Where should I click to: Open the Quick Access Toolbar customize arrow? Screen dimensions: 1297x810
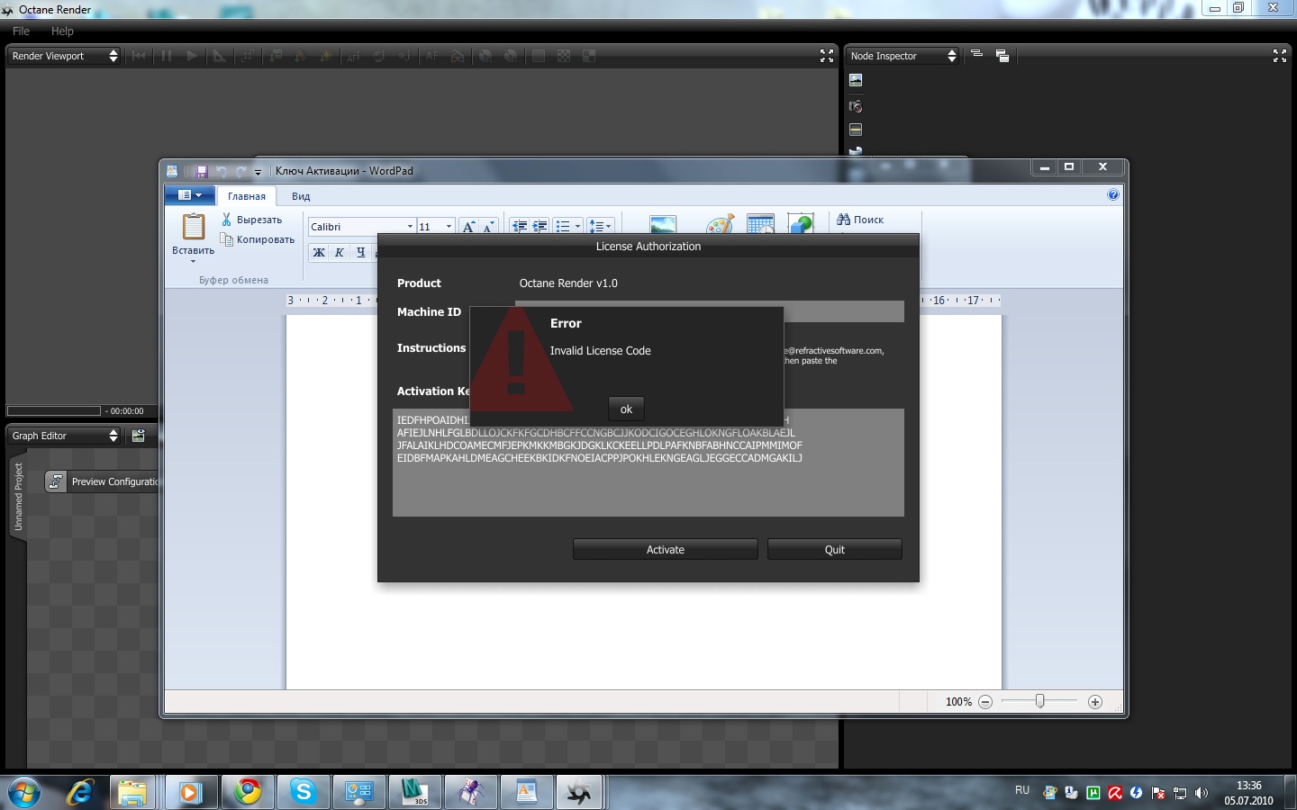click(x=258, y=172)
